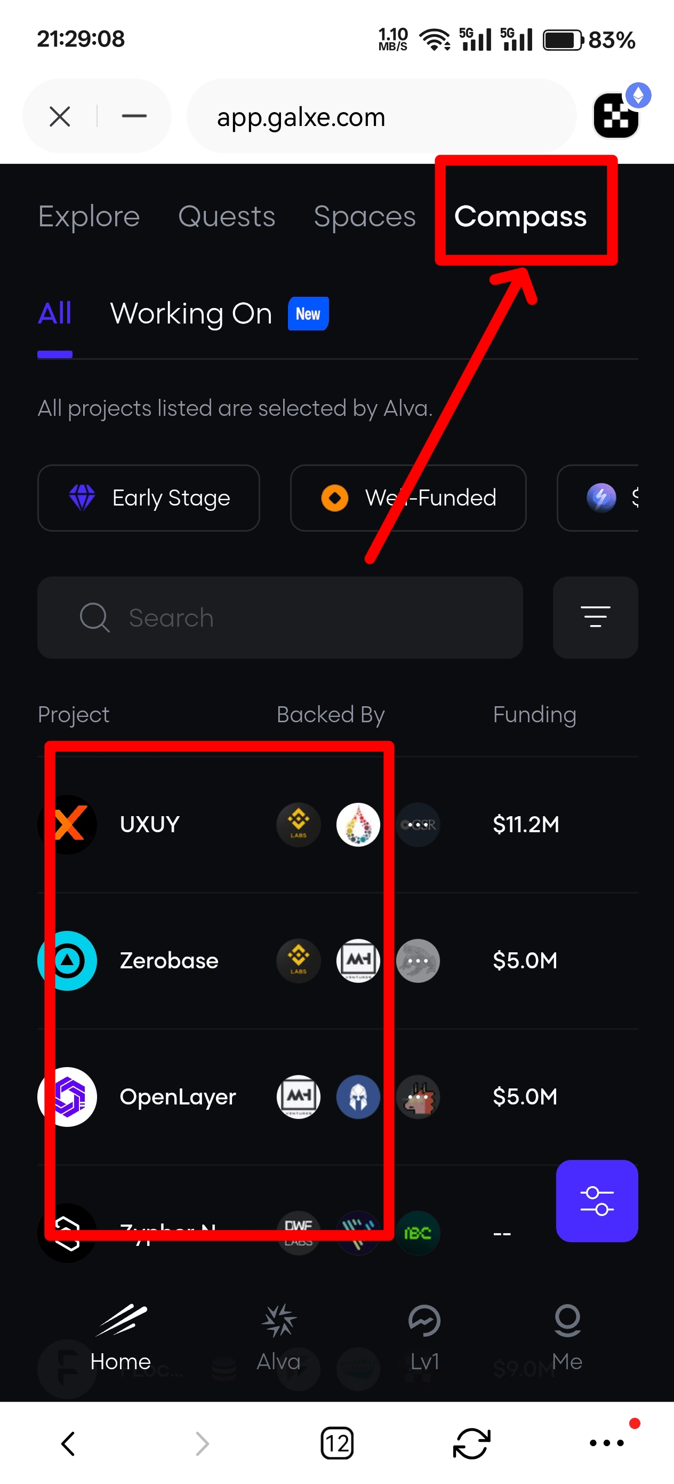Switch to the Compass tab

click(x=520, y=217)
